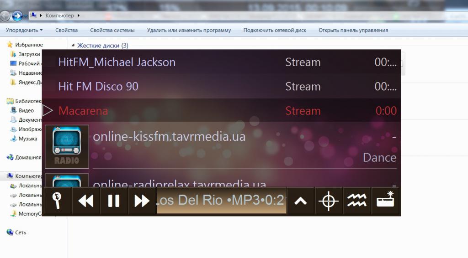
Task: Click Открыть панель управления
Action: 353,31
